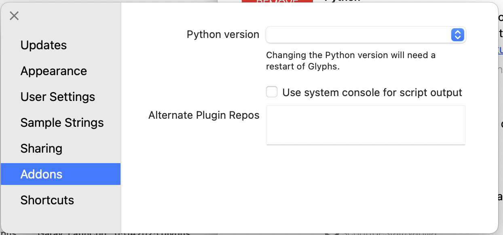Click the Python heading in the background window
The width and height of the screenshot is (503, 235).
point(342,1)
